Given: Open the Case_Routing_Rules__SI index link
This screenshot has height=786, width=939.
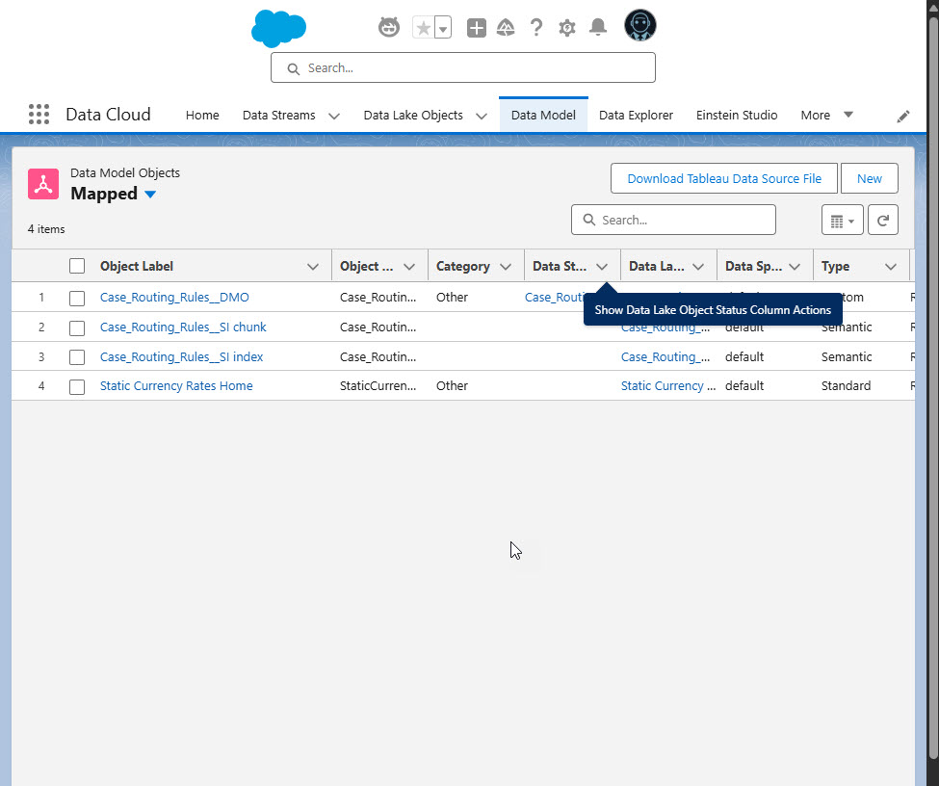Looking at the screenshot, I should (181, 357).
